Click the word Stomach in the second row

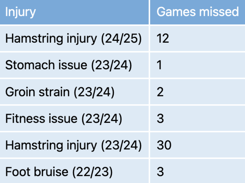tap(30, 65)
